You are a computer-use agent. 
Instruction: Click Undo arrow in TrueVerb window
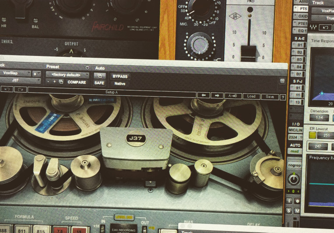tap(325, 28)
